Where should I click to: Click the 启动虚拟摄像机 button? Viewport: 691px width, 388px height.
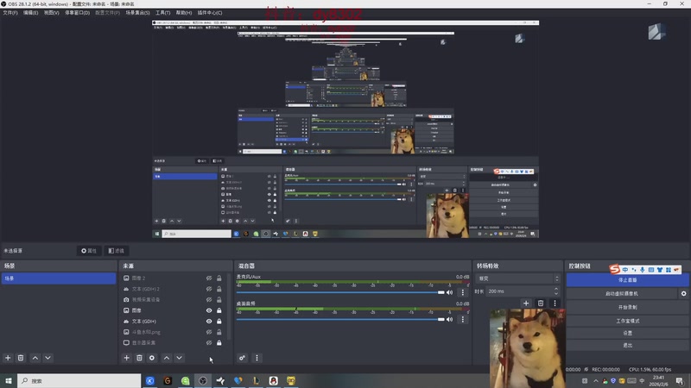pos(622,293)
